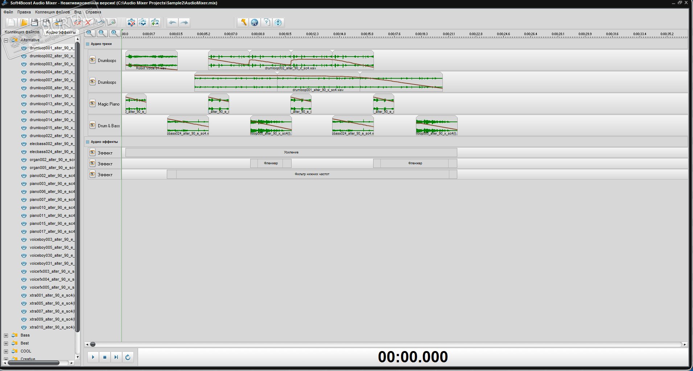The width and height of the screenshot is (693, 371).
Task: Expand the Bass folder
Action: [6, 335]
